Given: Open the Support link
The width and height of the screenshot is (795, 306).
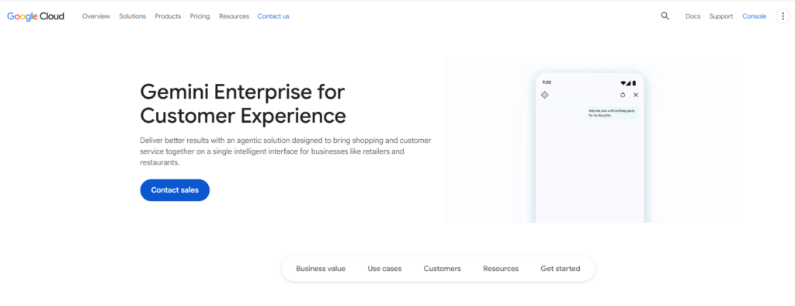Looking at the screenshot, I should pos(721,16).
